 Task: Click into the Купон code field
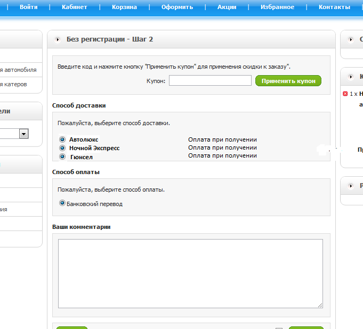pyautogui.click(x=210, y=80)
